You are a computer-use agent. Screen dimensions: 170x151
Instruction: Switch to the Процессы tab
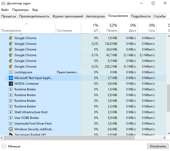[9, 16]
